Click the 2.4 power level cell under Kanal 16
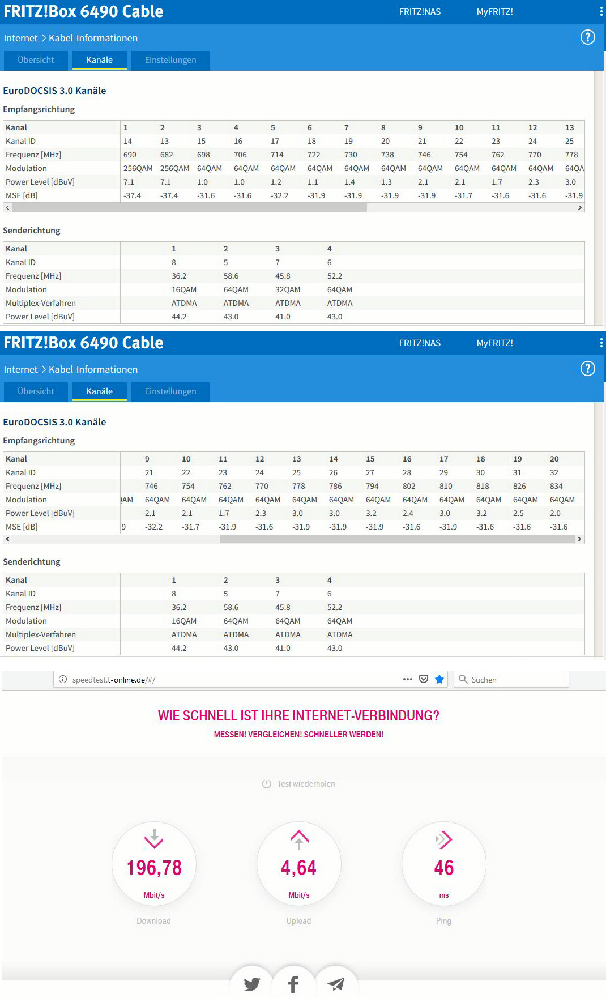The image size is (606, 998). 408,513
